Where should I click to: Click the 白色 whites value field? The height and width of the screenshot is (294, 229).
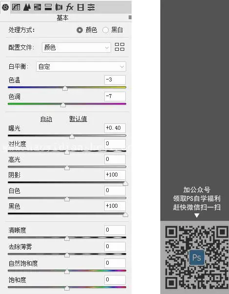tap(115, 191)
